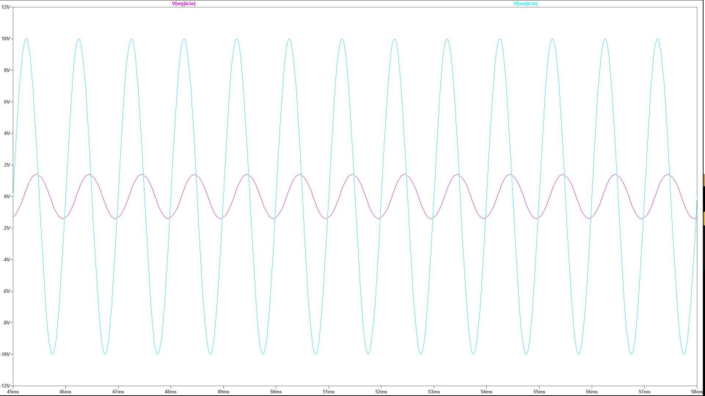Click the 10V vertical axis tick label

pos(6,39)
